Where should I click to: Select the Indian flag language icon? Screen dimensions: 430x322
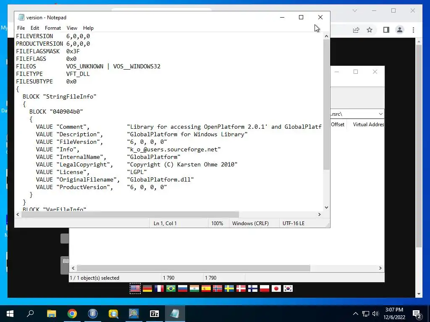point(194,288)
